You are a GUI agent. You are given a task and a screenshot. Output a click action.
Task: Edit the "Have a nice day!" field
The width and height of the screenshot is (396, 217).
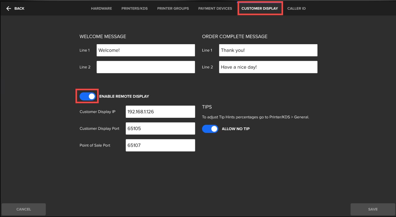[x=268, y=67]
